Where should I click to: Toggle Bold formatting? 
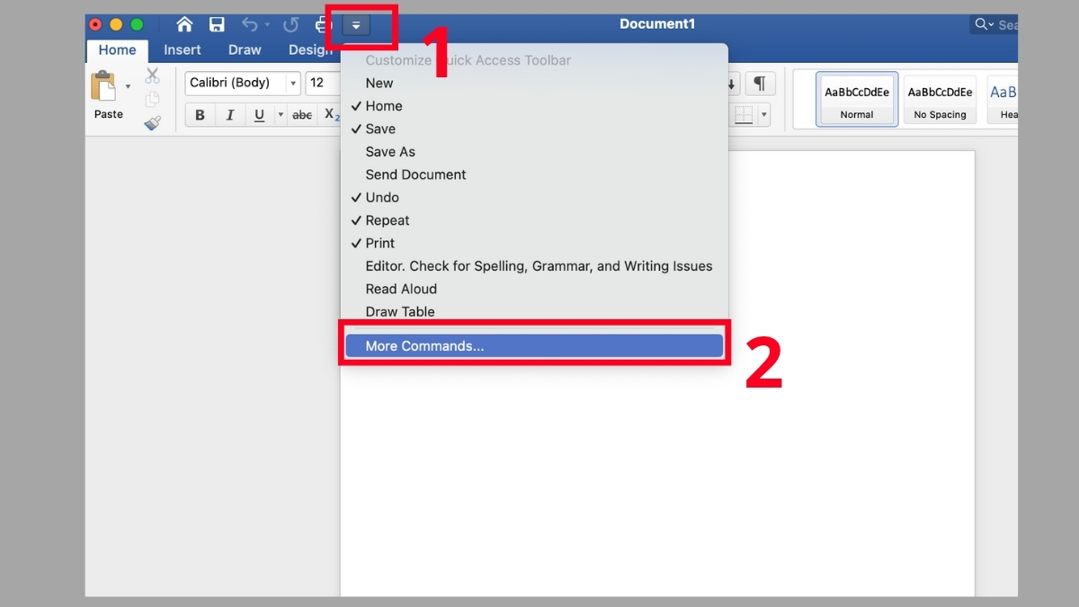(199, 114)
